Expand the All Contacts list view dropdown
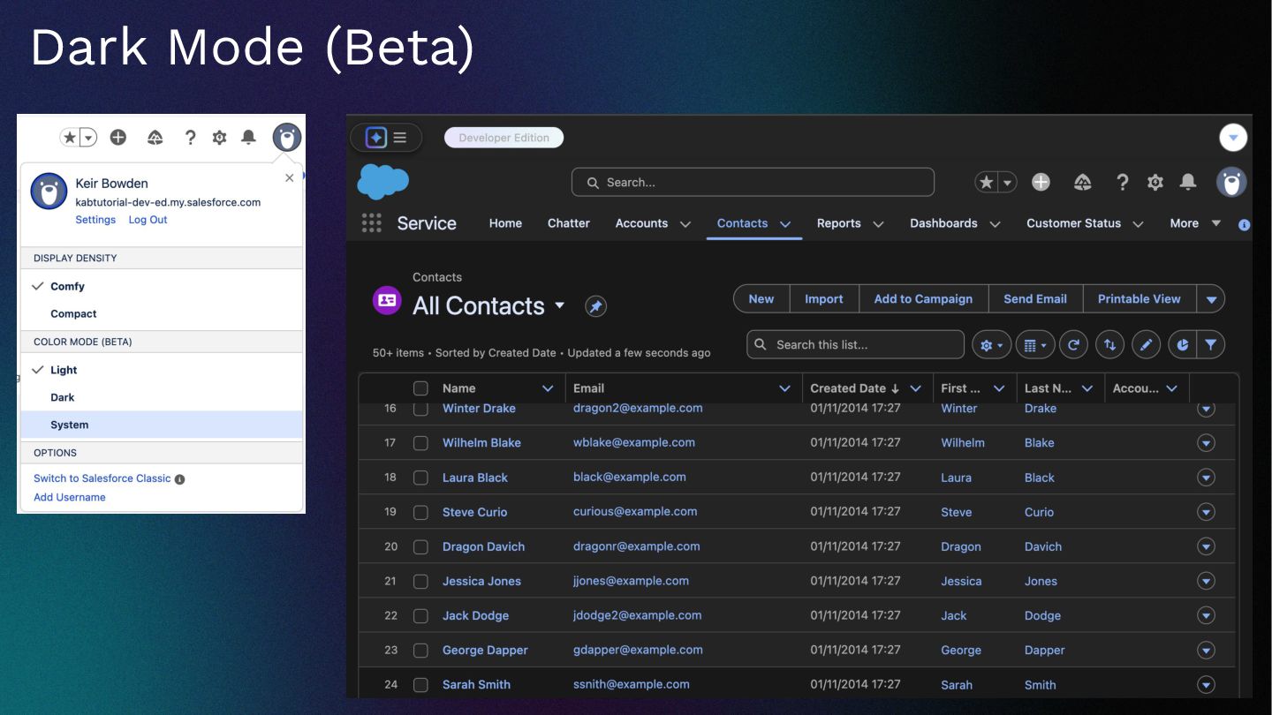The image size is (1272, 715). tap(559, 306)
